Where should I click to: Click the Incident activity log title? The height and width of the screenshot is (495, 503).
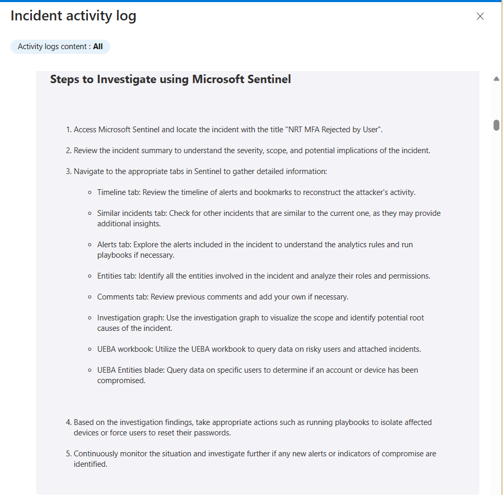click(73, 16)
